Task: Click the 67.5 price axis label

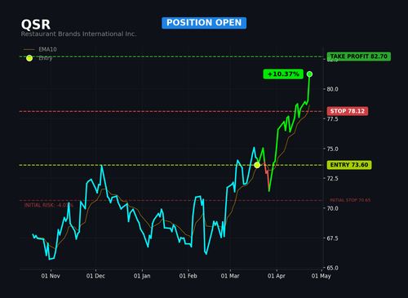Action: point(332,238)
